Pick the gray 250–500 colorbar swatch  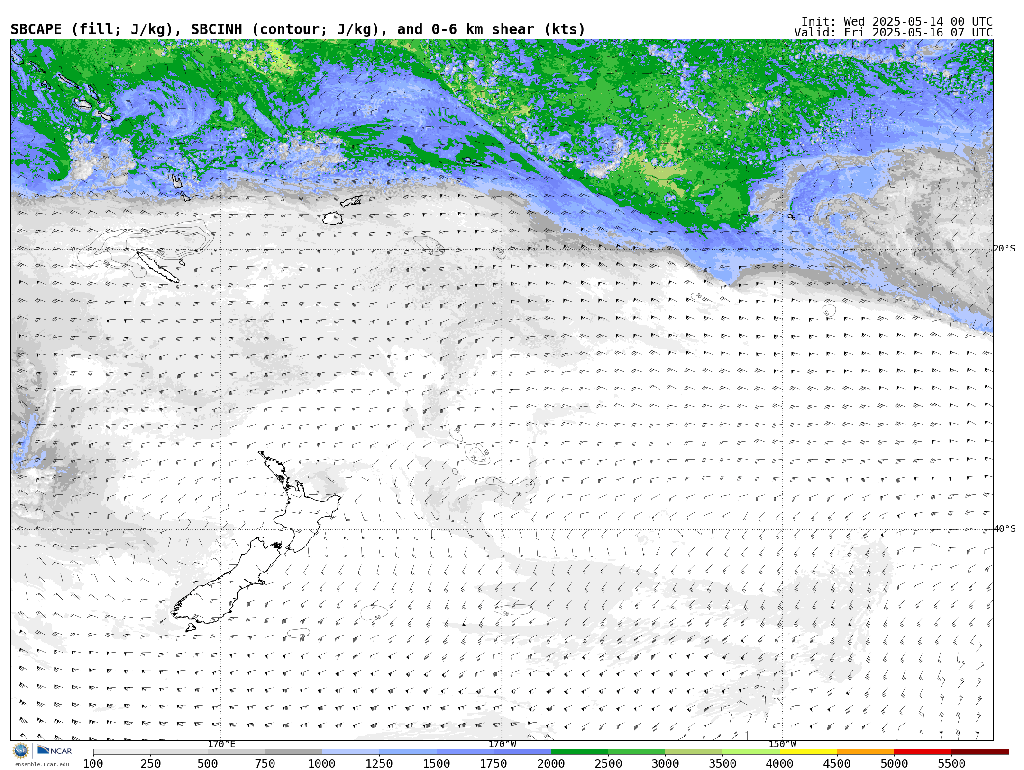pos(179,752)
